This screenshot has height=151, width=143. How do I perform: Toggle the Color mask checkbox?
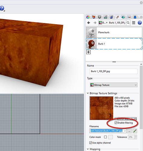[x=105, y=137]
